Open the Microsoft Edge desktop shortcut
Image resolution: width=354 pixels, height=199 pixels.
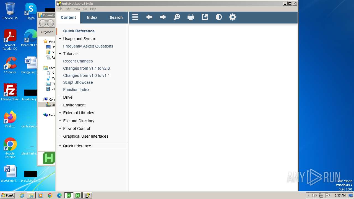pos(29,38)
